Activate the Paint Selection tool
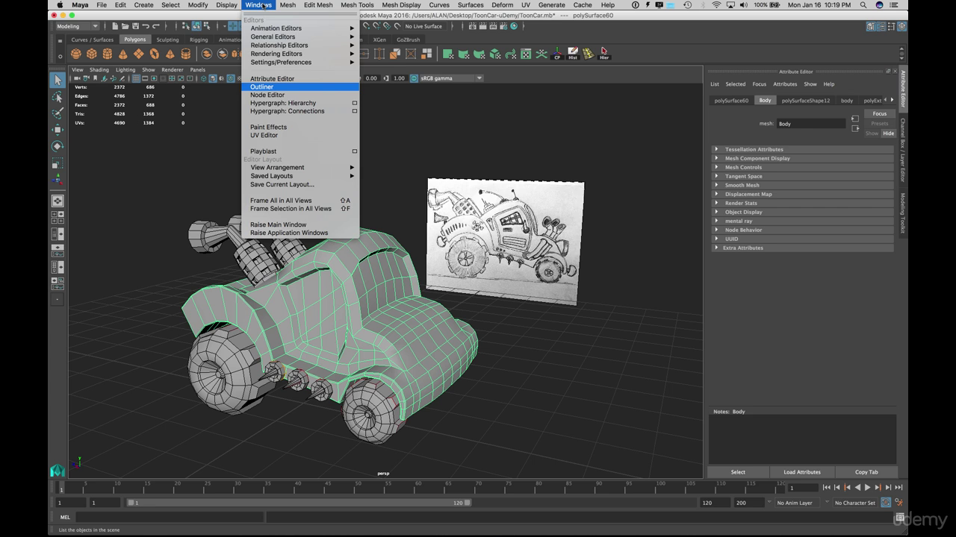The width and height of the screenshot is (956, 537). click(x=58, y=113)
